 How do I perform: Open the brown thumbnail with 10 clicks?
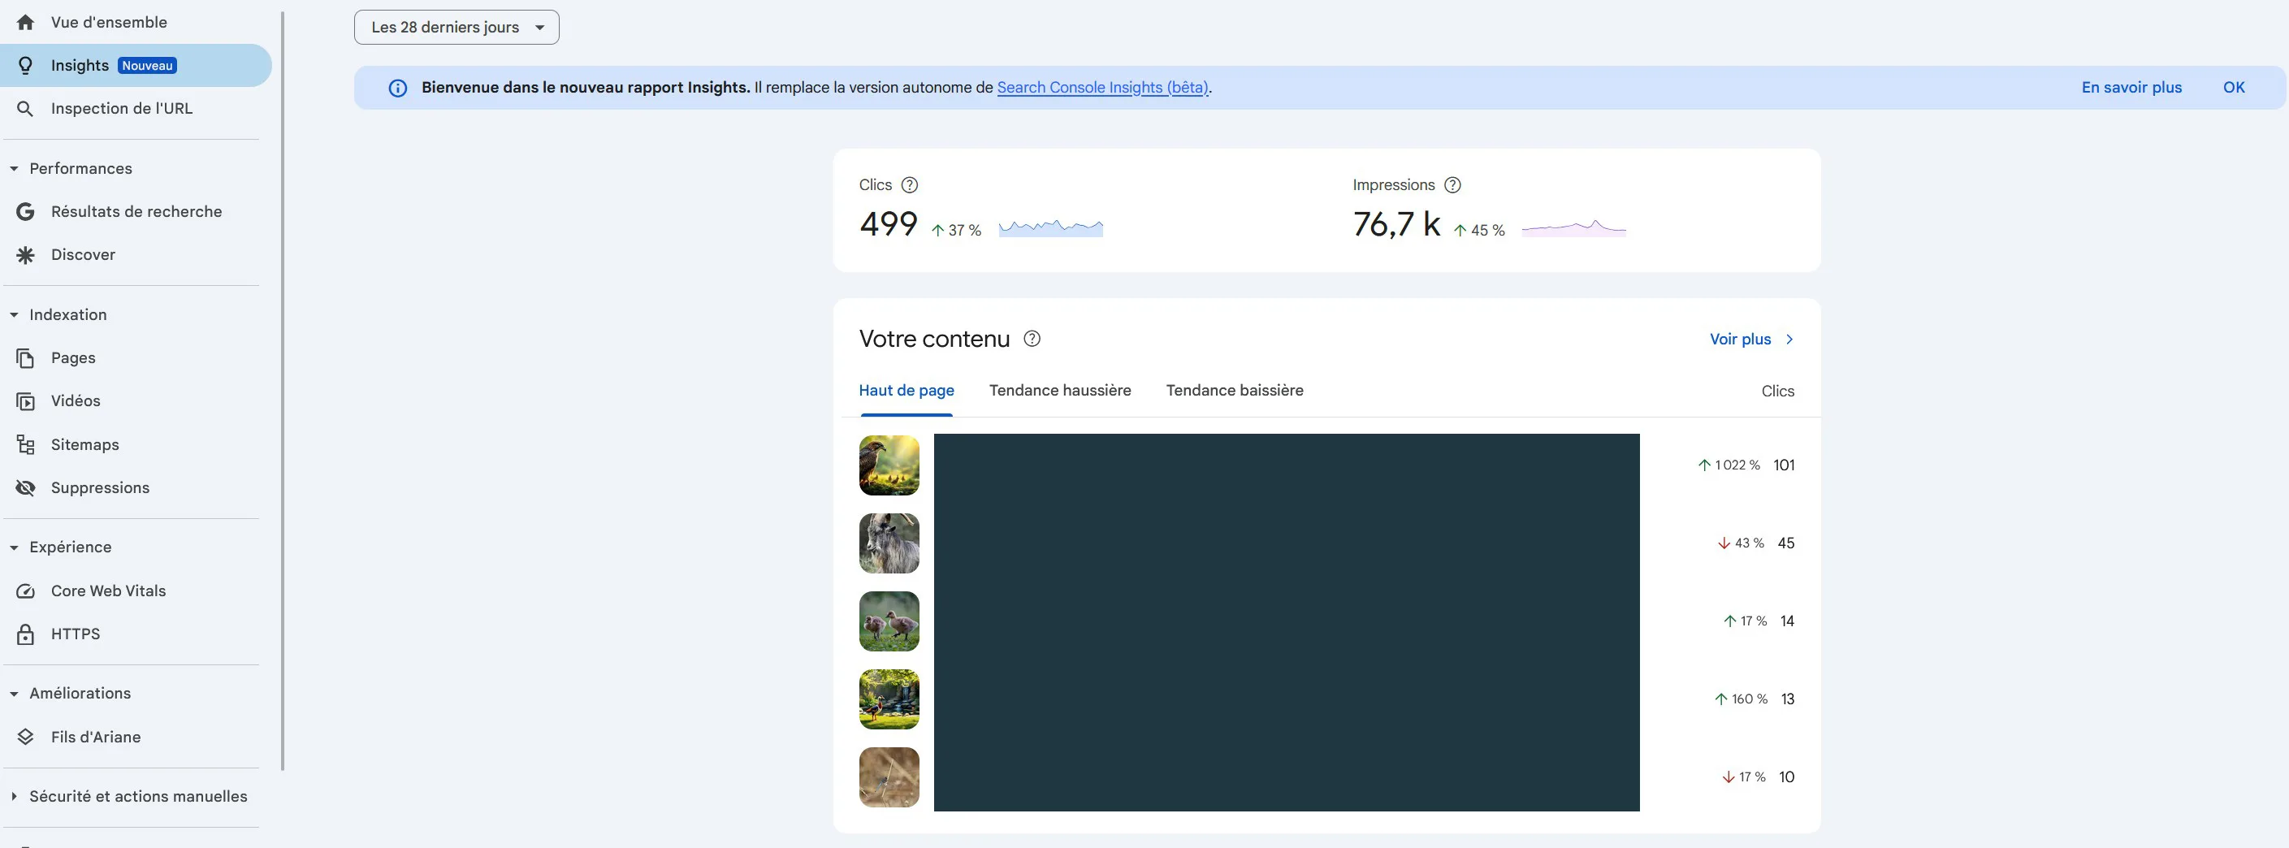pos(889,778)
